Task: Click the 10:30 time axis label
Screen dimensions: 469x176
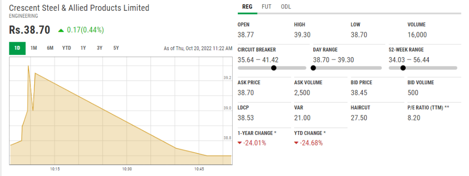Action: tap(127, 169)
